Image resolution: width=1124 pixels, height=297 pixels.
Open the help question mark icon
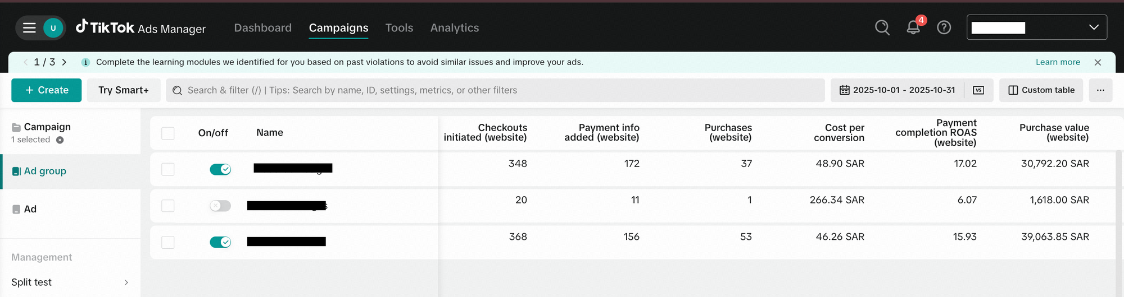click(x=944, y=27)
